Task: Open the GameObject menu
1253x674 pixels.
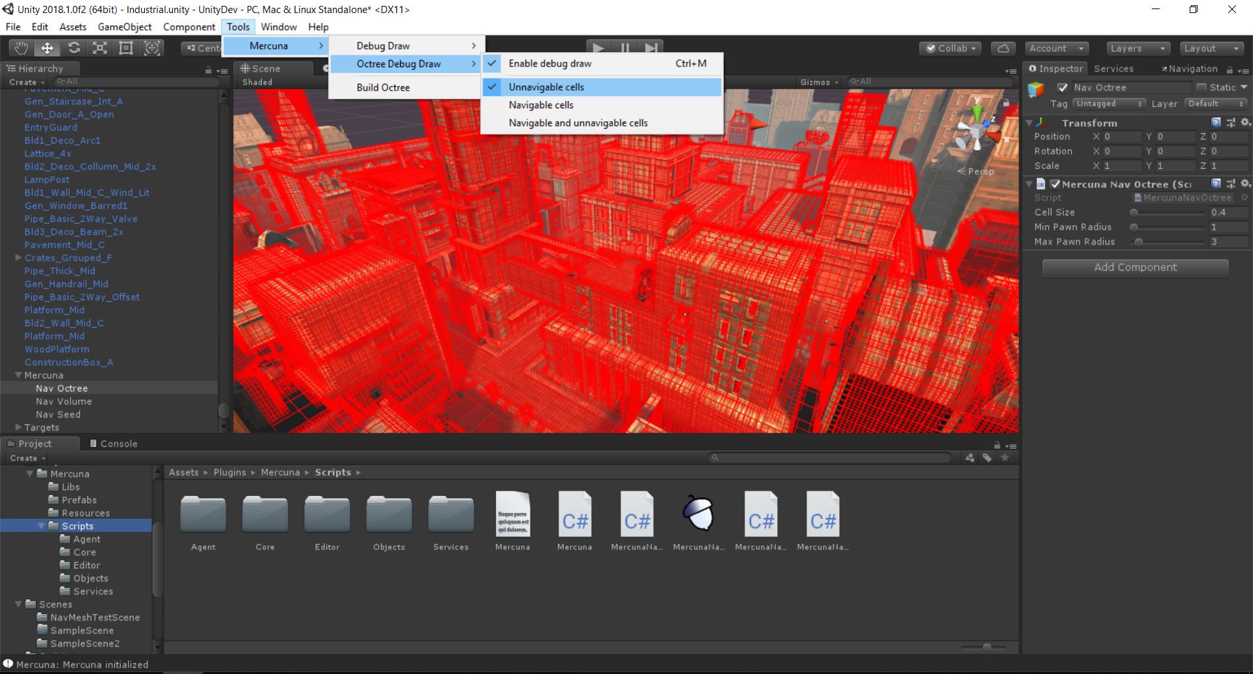Action: click(125, 27)
